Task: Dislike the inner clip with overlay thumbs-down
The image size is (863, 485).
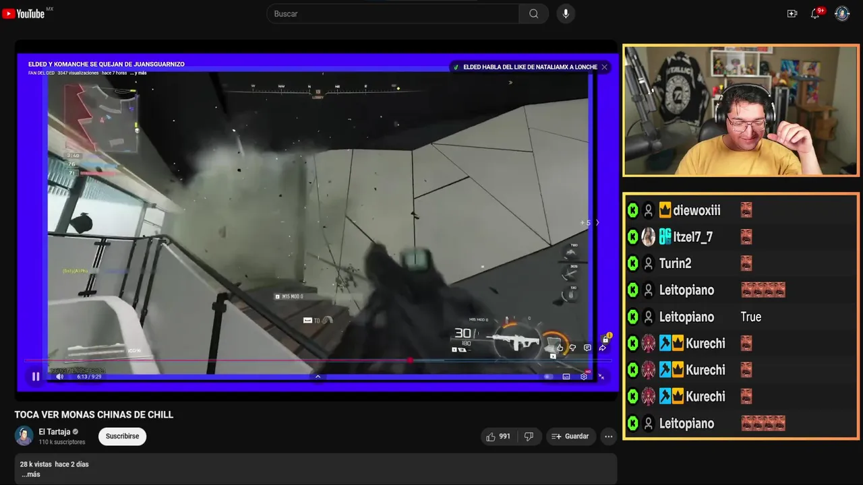Action: [572, 348]
